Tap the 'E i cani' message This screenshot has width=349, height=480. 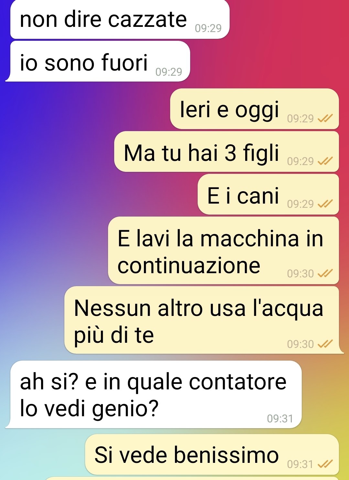point(268,194)
